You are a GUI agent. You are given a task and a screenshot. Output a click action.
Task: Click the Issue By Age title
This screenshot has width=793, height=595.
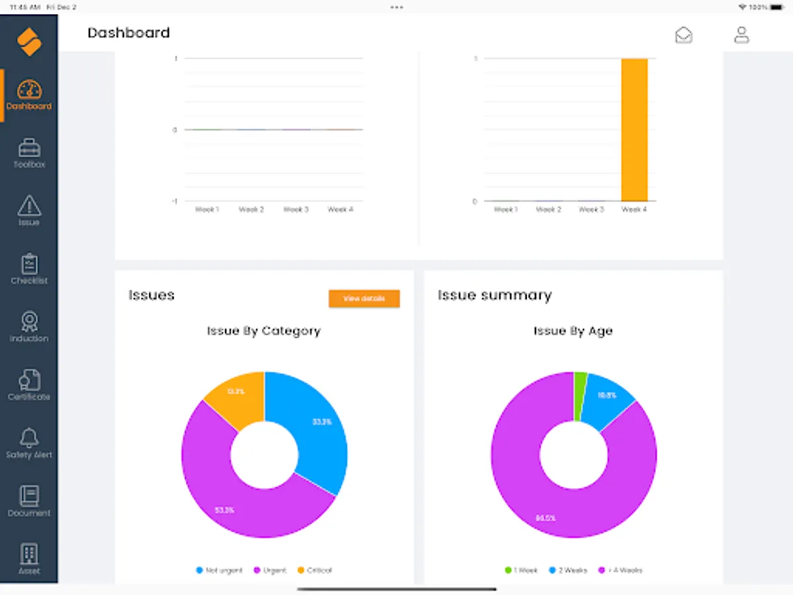(x=573, y=331)
